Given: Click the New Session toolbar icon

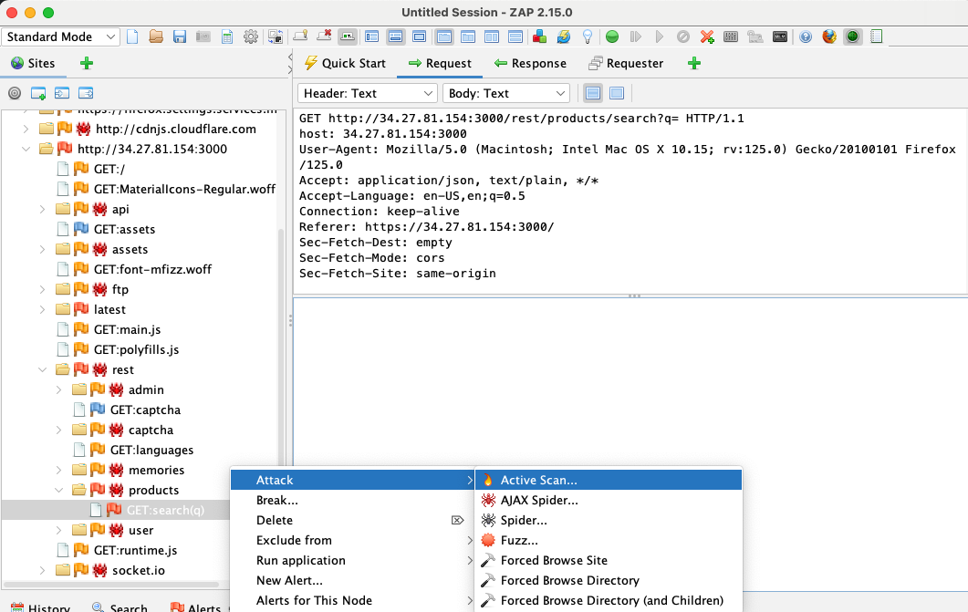Looking at the screenshot, I should click(x=133, y=37).
